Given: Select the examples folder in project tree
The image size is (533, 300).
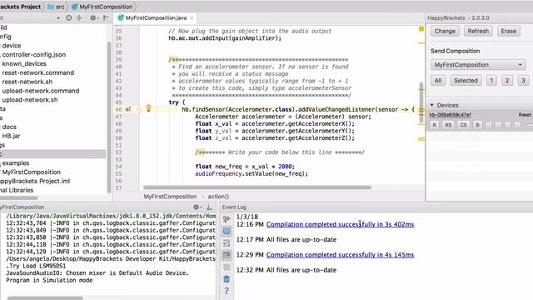Looking at the screenshot, I should (16, 163).
